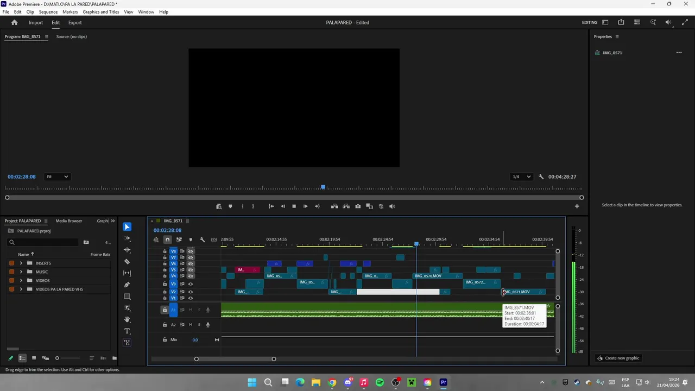Select the Pen tool
The height and width of the screenshot is (391, 695).
pos(127,285)
